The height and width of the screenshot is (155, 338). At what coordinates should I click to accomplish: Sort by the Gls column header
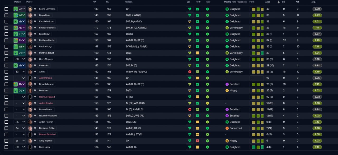(x=283, y=2)
